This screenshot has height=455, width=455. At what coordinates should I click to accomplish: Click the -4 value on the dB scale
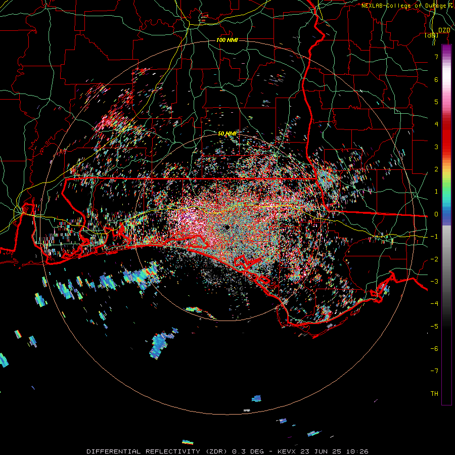click(434, 303)
